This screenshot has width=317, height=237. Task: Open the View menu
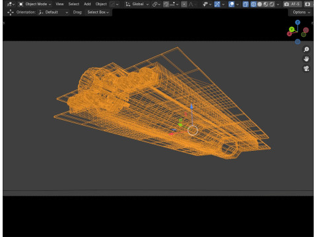59,4
